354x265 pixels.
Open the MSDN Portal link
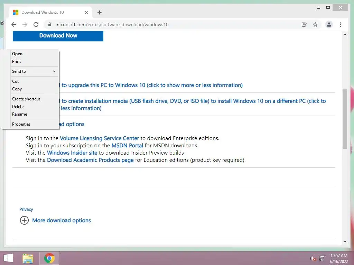tap(127, 145)
